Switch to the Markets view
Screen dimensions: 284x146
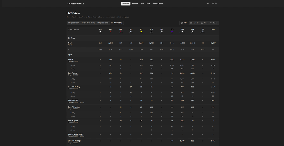coord(194,23)
